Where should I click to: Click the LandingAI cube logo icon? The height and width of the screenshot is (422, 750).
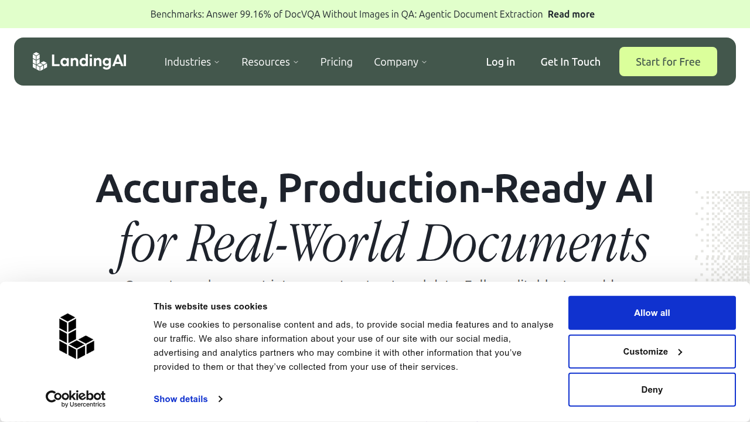[x=40, y=62]
